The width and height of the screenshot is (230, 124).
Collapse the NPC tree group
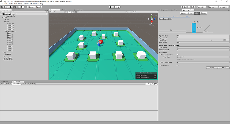coord(3,52)
